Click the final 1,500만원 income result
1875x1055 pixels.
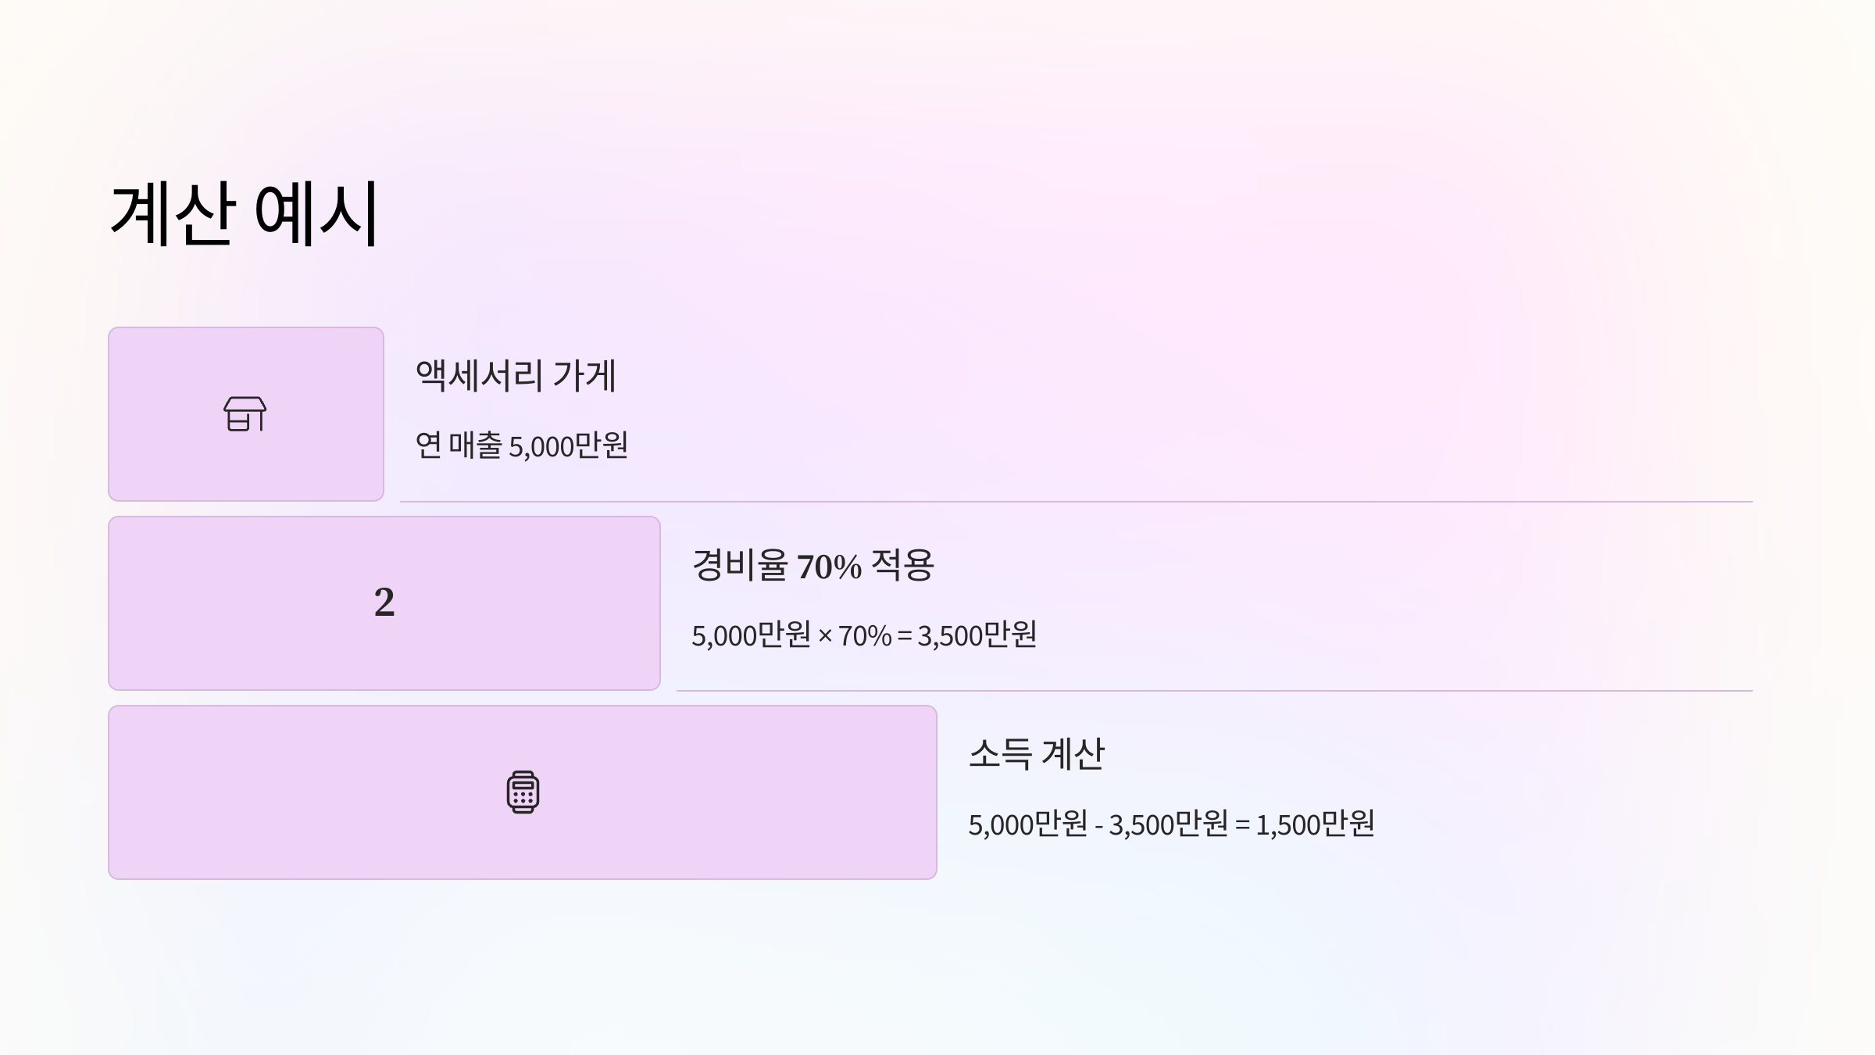pyautogui.click(x=1315, y=824)
